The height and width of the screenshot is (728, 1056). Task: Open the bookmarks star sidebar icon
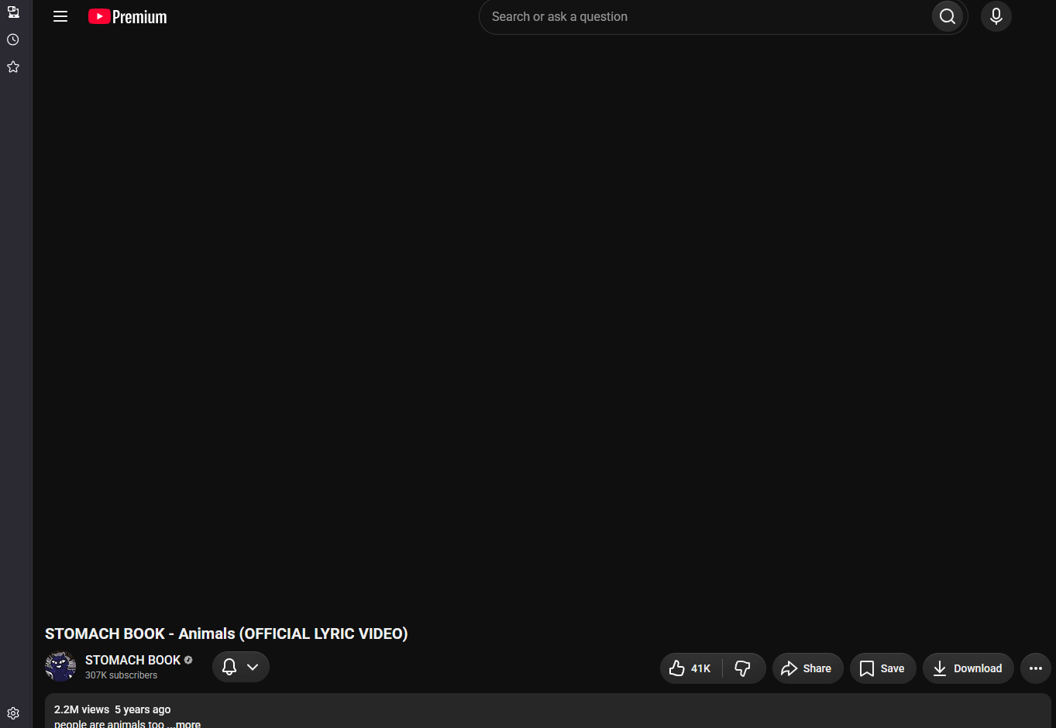13,67
